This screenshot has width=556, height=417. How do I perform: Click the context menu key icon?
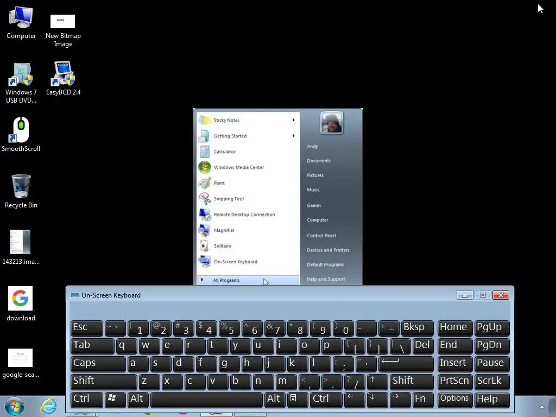[x=297, y=399]
